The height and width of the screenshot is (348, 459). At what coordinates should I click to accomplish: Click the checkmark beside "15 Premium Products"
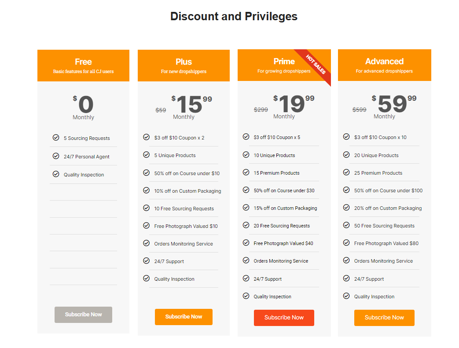click(246, 172)
